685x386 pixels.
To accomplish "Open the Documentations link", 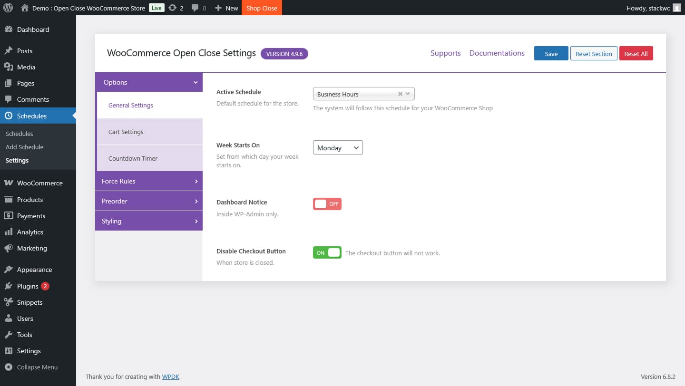I will pos(497,53).
